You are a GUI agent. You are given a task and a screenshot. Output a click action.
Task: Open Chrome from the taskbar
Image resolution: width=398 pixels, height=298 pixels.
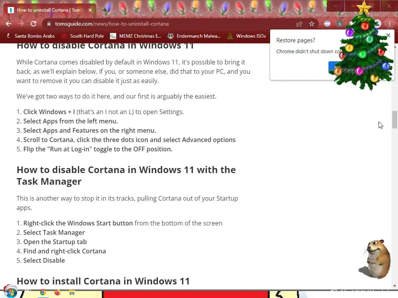point(43,293)
